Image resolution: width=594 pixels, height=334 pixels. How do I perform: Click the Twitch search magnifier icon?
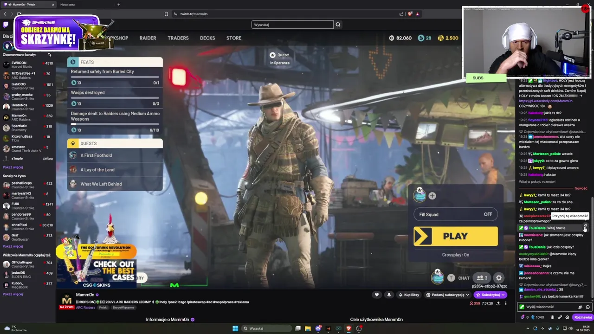click(x=338, y=25)
